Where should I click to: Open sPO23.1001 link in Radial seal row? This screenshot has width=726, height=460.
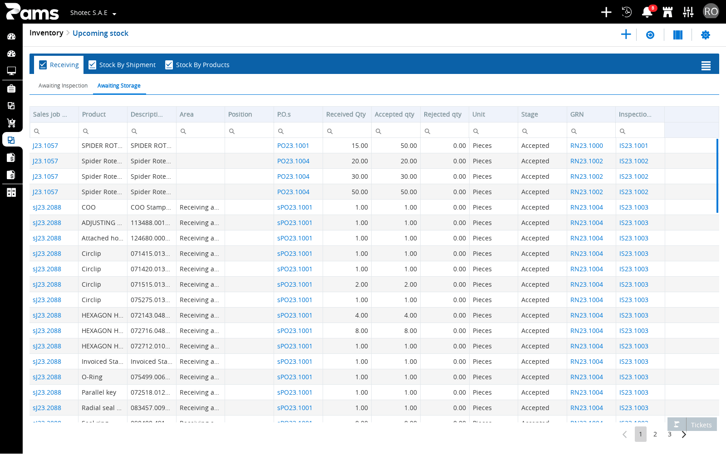295,408
